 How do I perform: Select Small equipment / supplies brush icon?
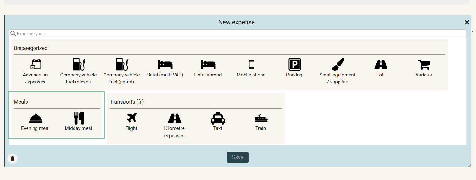337,65
